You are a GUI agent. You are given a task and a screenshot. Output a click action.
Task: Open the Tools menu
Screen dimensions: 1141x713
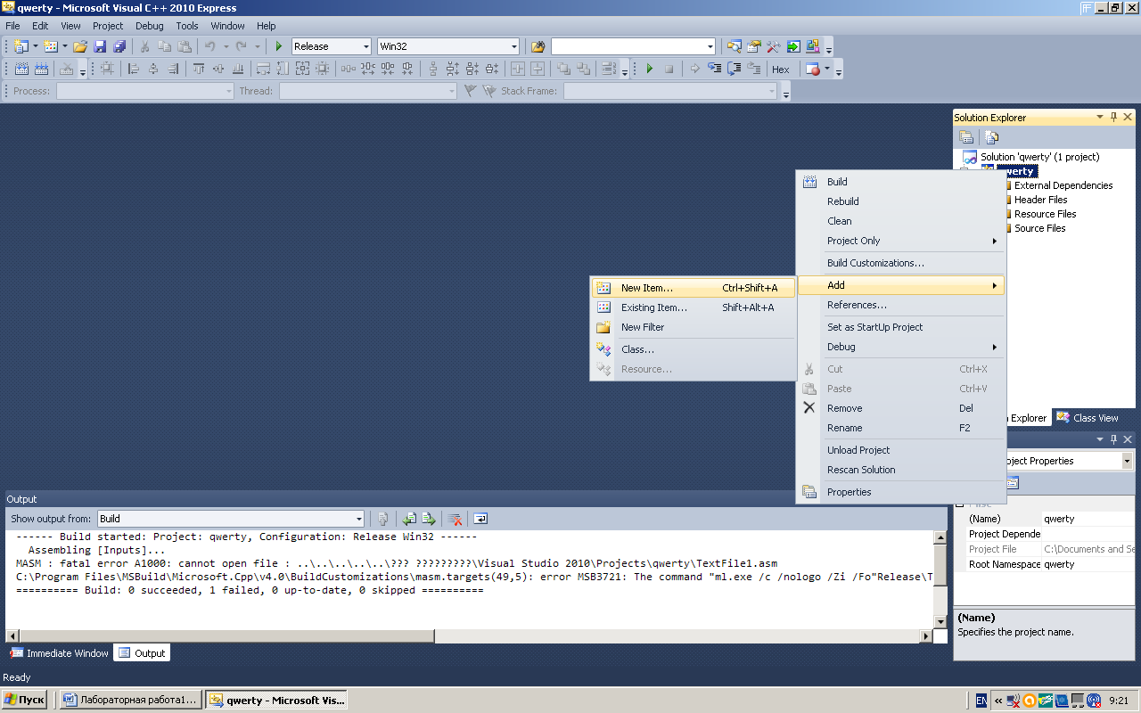187,26
